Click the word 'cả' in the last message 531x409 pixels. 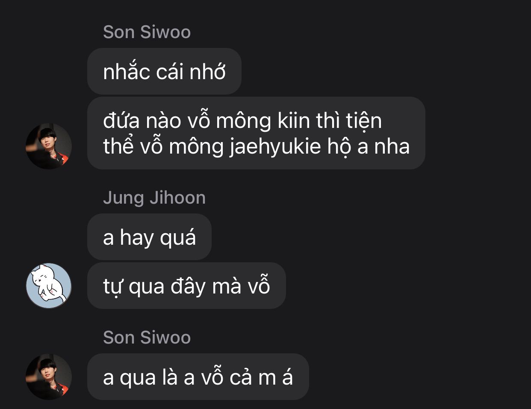pyautogui.click(x=241, y=377)
